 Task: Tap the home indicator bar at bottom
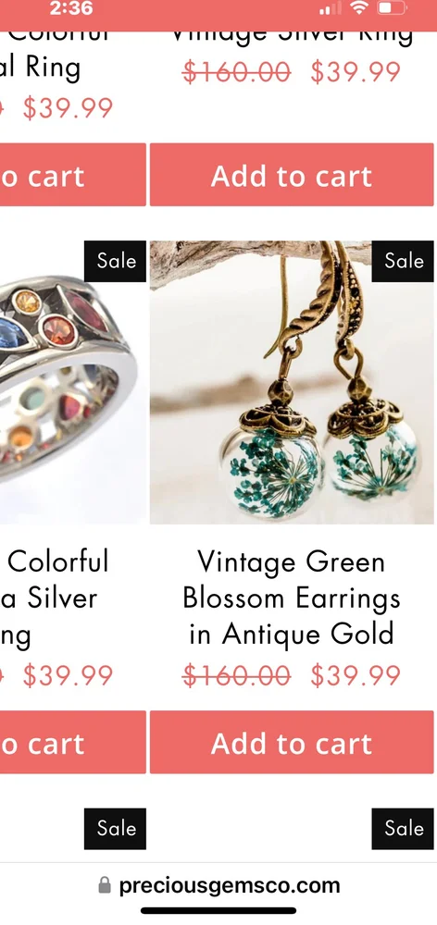pyautogui.click(x=218, y=911)
